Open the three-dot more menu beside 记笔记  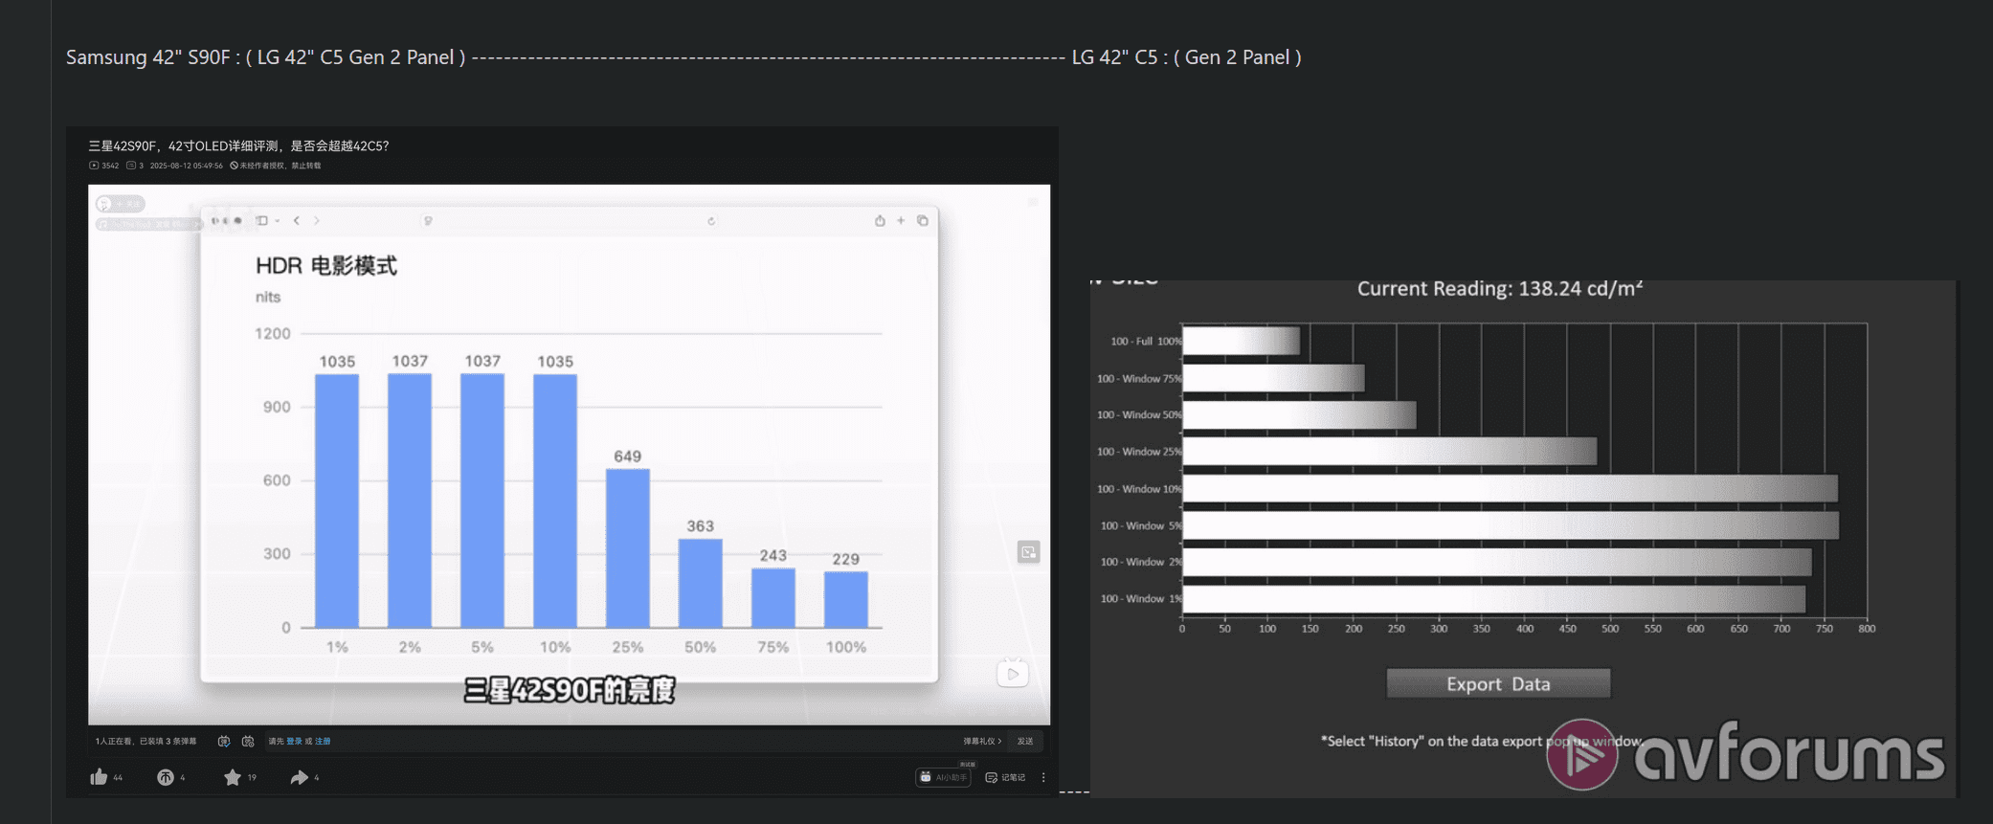click(1043, 777)
